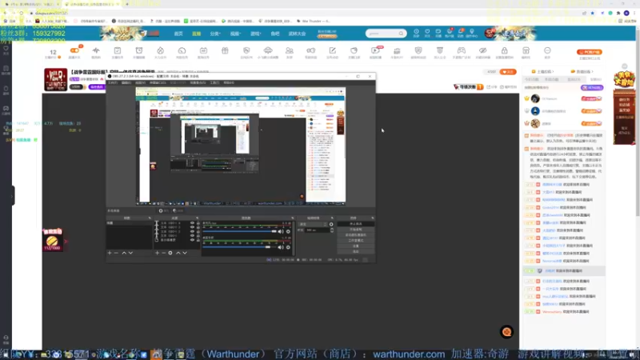Click the UFO icon in Douyu toolbar
Image resolution: width=640 pixels, height=360 pixels.
pyautogui.click(x=268, y=50)
